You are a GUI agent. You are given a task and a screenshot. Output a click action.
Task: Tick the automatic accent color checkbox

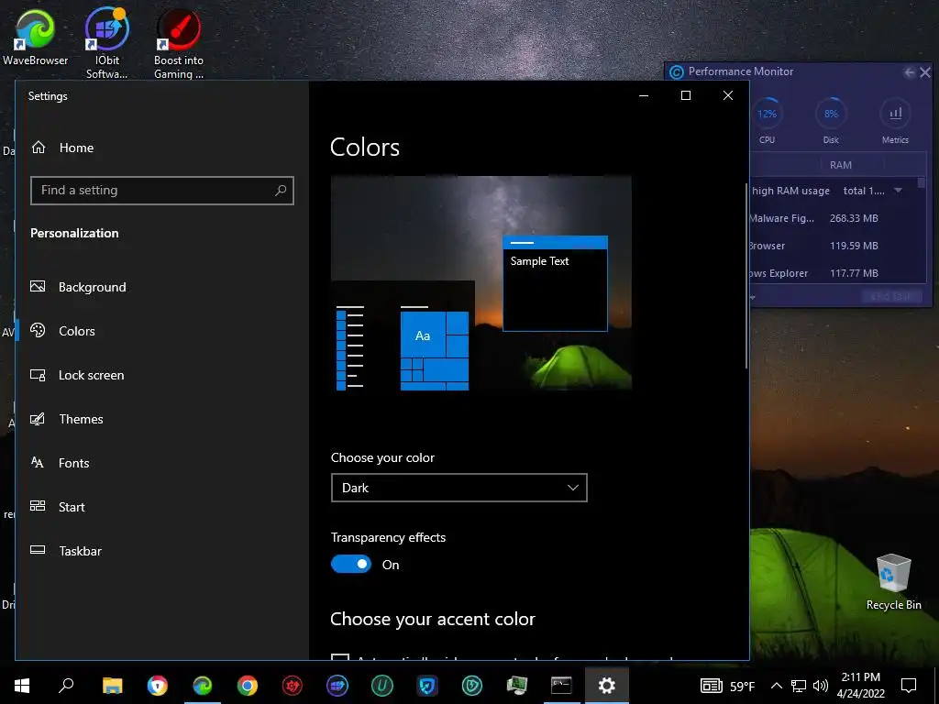[340, 656]
